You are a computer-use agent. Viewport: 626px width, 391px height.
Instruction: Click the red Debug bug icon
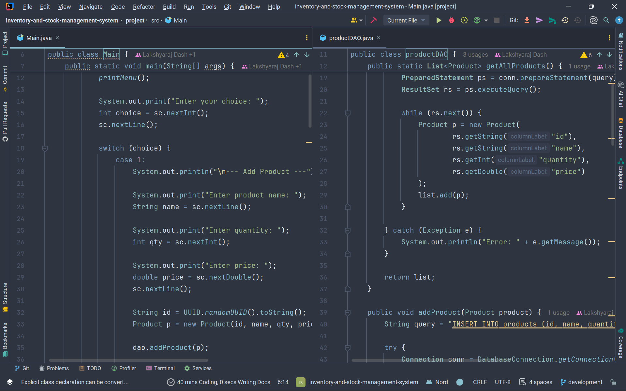tap(451, 21)
